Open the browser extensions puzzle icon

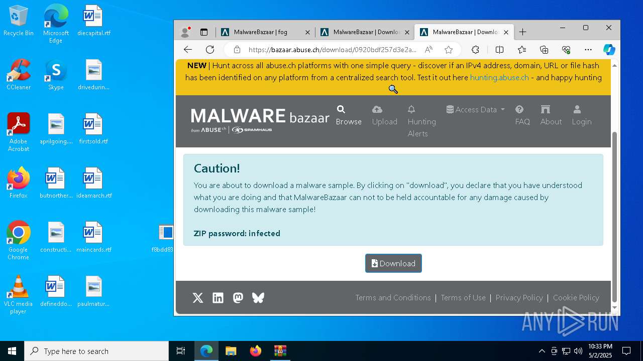475,50
